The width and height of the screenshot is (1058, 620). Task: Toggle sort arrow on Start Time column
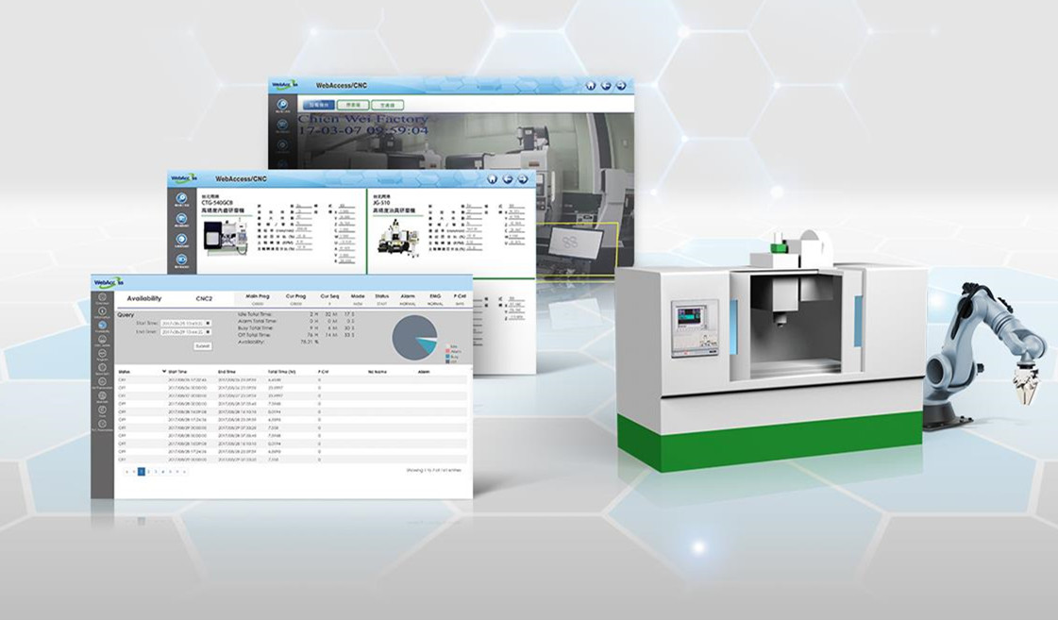(164, 372)
